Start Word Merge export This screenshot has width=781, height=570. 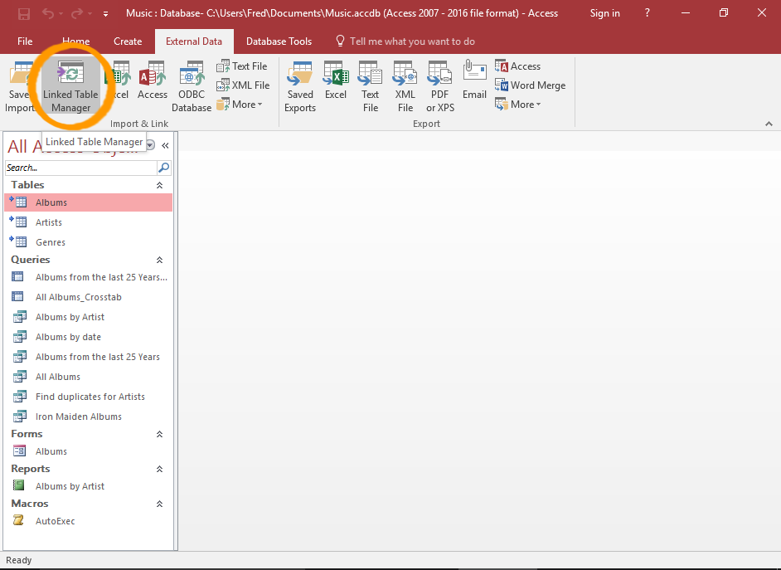click(x=530, y=85)
